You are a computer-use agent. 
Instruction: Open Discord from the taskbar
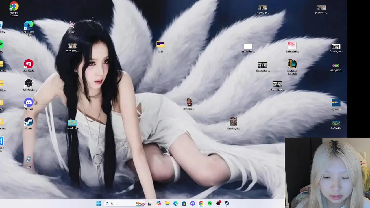pyautogui.click(x=193, y=203)
